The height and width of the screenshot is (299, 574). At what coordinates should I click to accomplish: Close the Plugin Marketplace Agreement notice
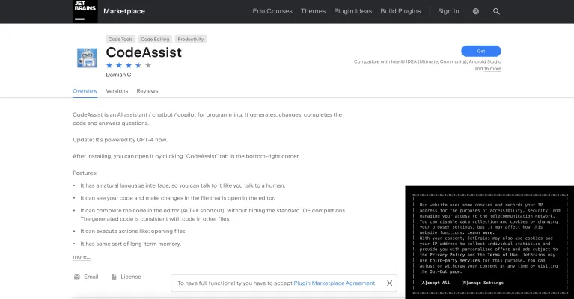(x=389, y=283)
